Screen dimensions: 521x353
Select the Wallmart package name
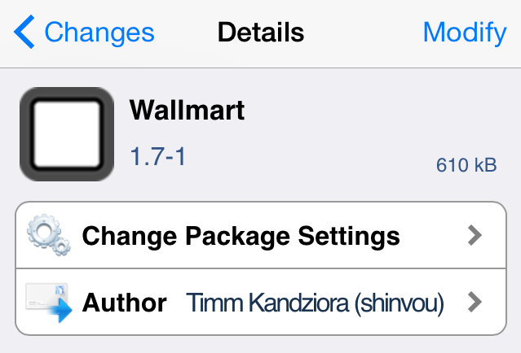point(187,111)
